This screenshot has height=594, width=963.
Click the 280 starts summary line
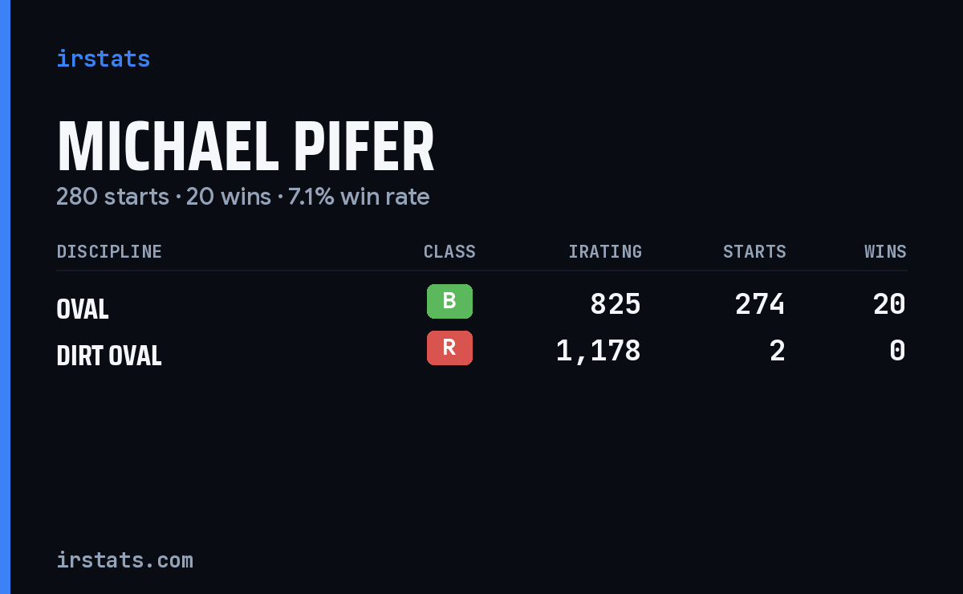coord(243,197)
